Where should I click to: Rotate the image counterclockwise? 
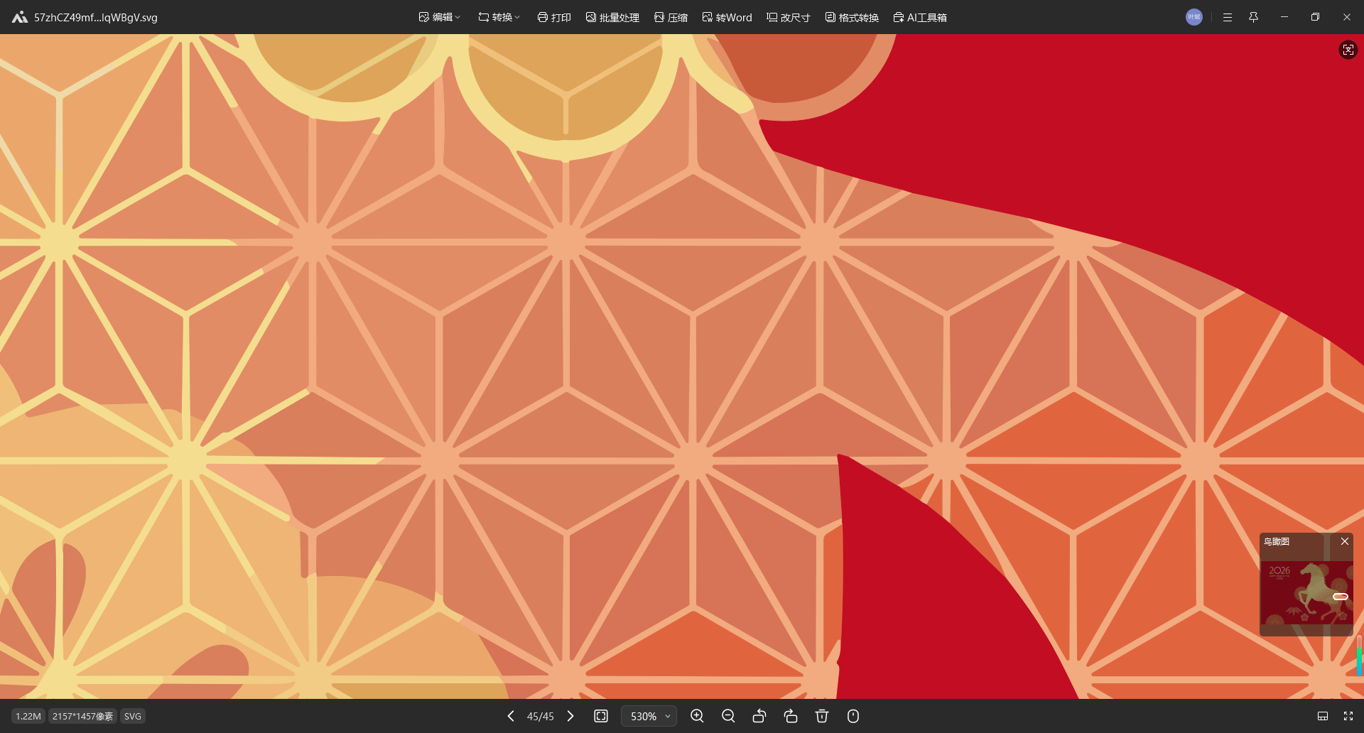tap(759, 716)
